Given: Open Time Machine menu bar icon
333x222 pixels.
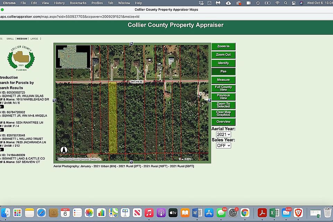Looking at the screenshot, I should coord(258,3).
